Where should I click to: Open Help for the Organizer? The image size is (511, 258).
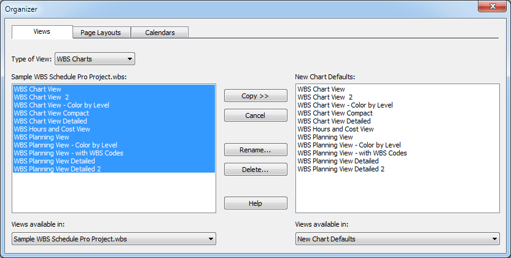(255, 203)
